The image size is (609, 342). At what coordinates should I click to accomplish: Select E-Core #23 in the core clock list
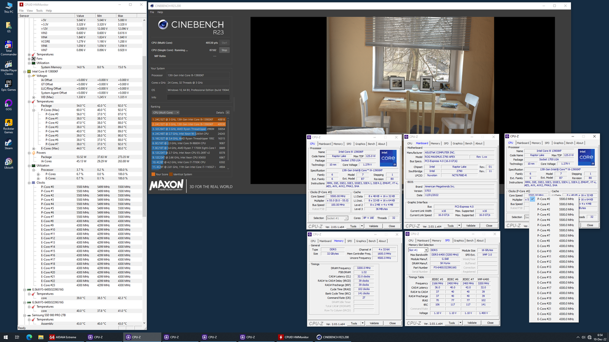tap(554, 319)
